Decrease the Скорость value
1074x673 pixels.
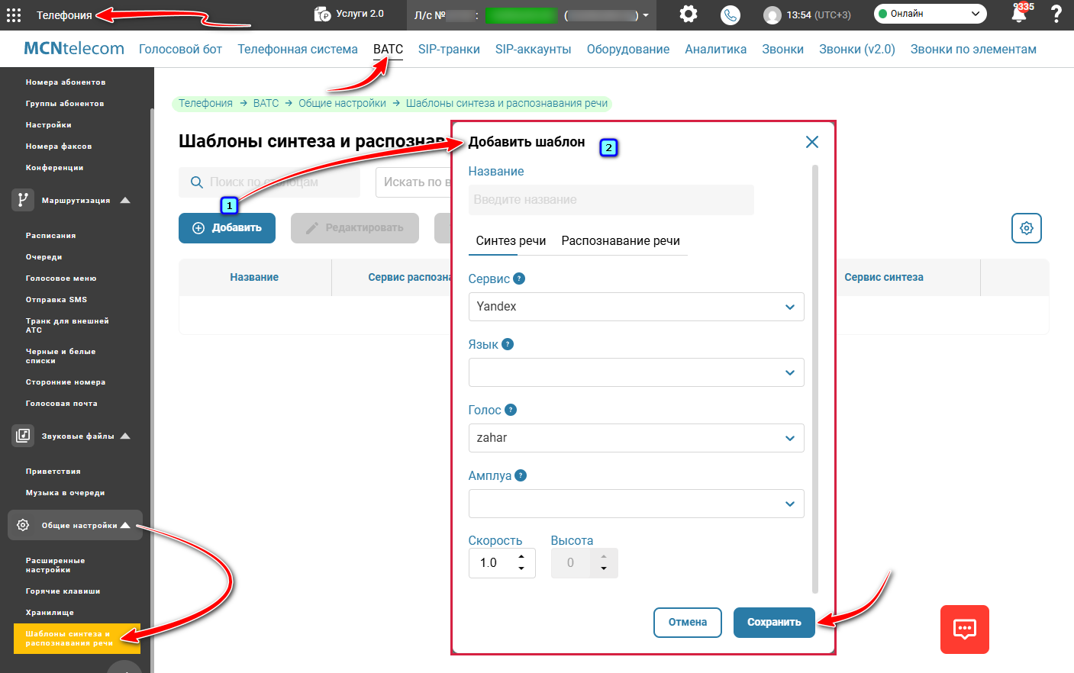(x=521, y=568)
